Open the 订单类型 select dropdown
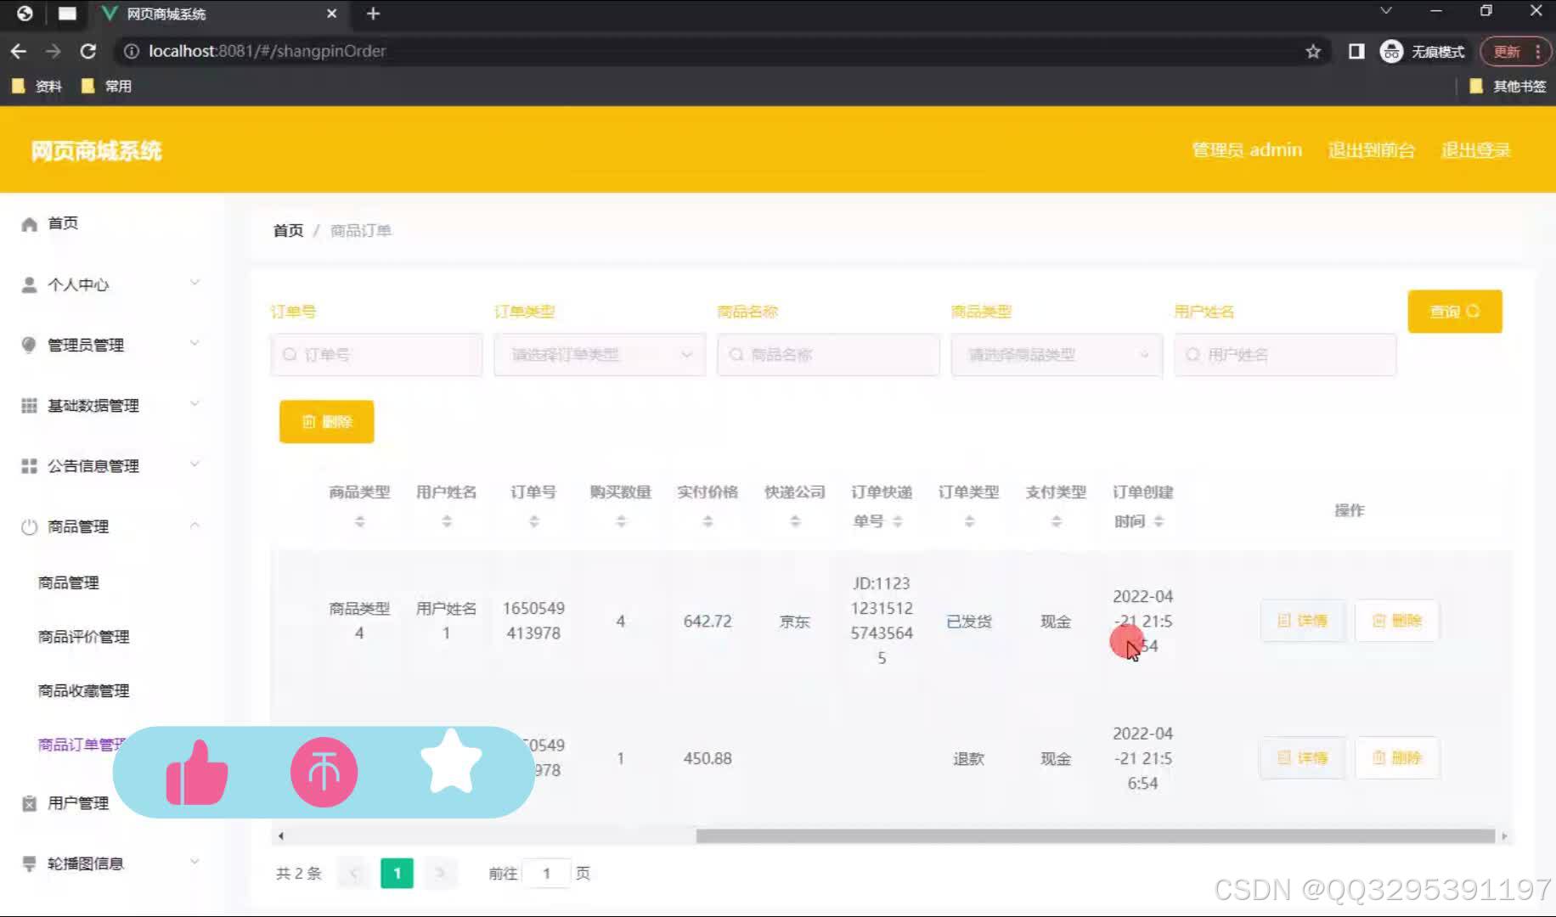This screenshot has width=1556, height=917. (600, 355)
